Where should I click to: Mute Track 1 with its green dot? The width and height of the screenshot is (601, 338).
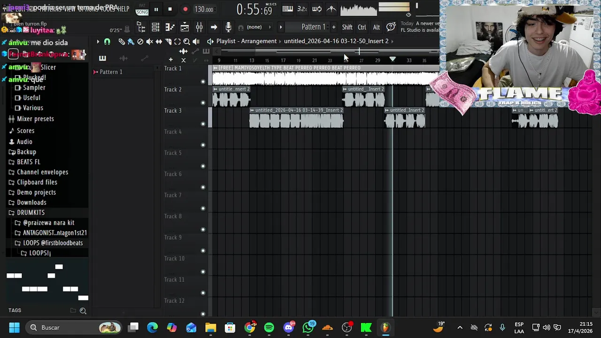point(203,82)
